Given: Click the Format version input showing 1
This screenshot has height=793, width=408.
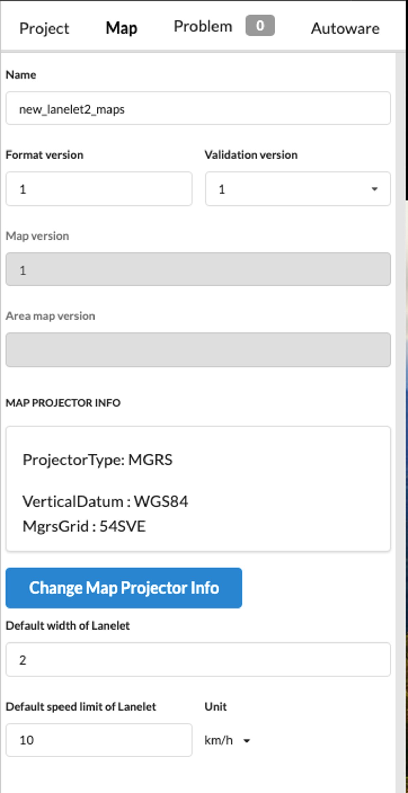Looking at the screenshot, I should 99,189.
